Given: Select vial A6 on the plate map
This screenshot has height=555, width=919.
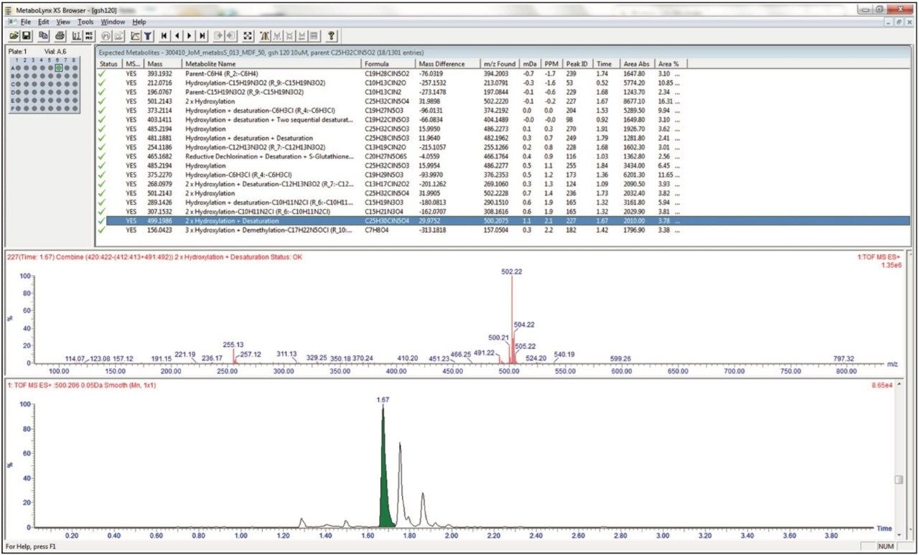Looking at the screenshot, I should [60, 67].
